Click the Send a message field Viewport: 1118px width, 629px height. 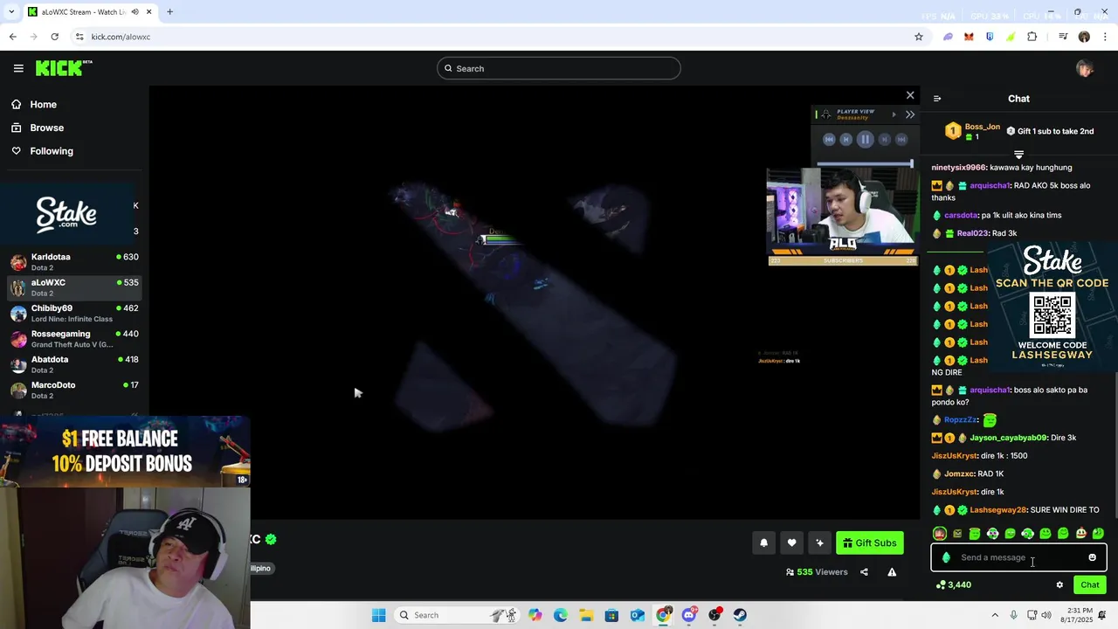click(x=1018, y=557)
